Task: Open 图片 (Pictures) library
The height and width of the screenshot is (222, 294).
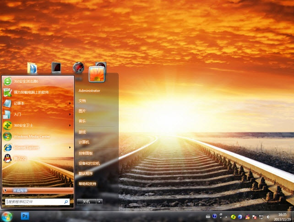Action: coord(82,111)
